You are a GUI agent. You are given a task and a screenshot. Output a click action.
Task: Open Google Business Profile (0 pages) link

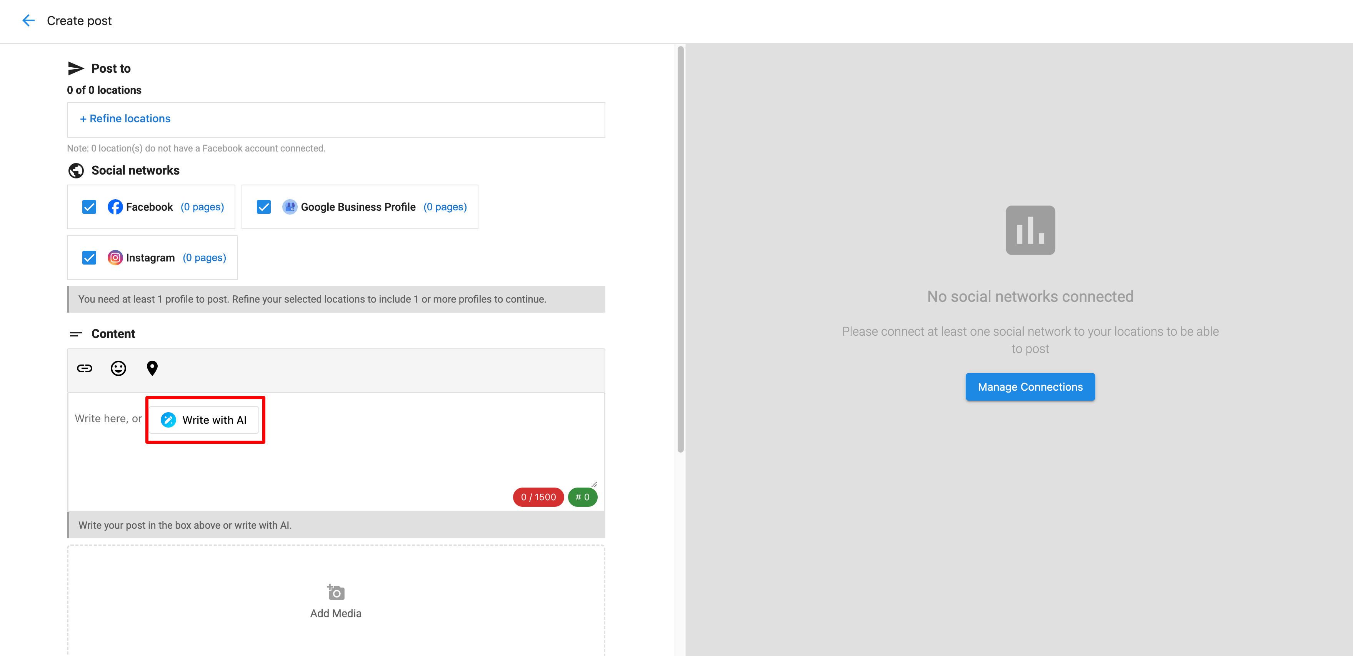445,207
